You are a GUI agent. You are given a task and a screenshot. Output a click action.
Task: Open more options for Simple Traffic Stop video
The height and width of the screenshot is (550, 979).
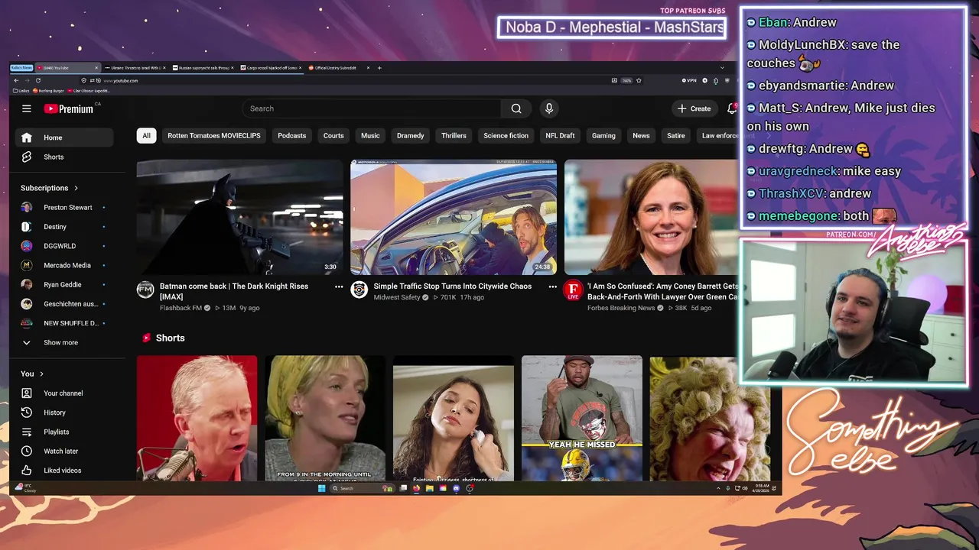[x=552, y=286]
